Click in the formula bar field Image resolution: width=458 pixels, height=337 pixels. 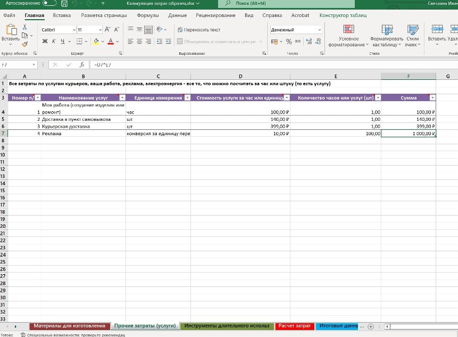pos(274,64)
